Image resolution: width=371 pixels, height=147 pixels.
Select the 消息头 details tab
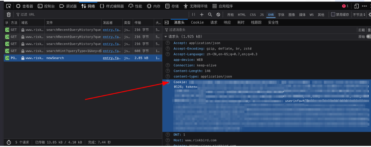tap(179, 22)
